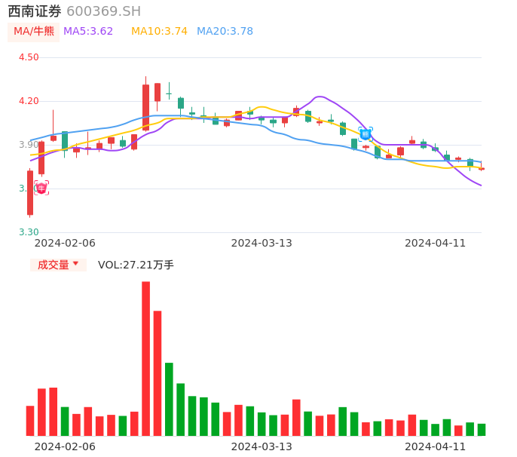The width and height of the screenshot is (517, 457).
Task: Click the blue bear marker icon
Action: pyautogui.click(x=366, y=134)
